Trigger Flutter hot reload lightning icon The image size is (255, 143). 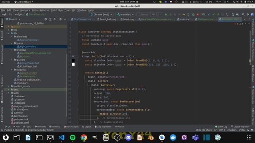coord(184,14)
